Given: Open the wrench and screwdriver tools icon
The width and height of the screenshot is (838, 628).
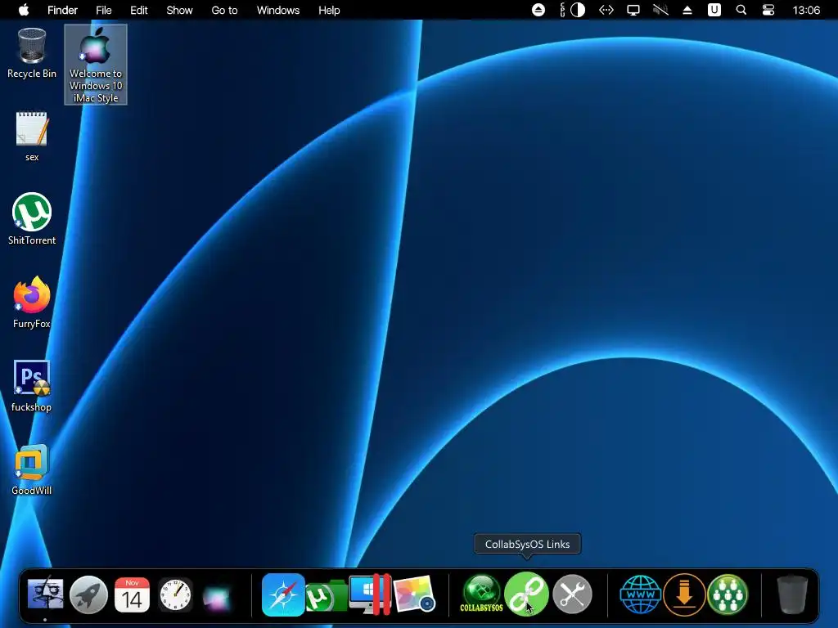Looking at the screenshot, I should [x=572, y=594].
